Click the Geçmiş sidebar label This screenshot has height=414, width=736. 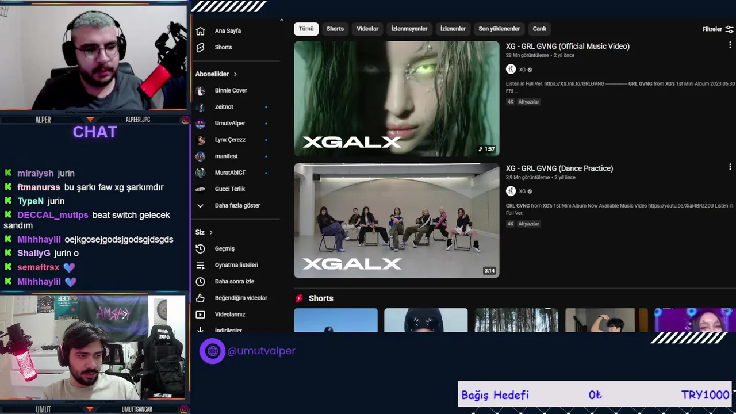pos(225,249)
